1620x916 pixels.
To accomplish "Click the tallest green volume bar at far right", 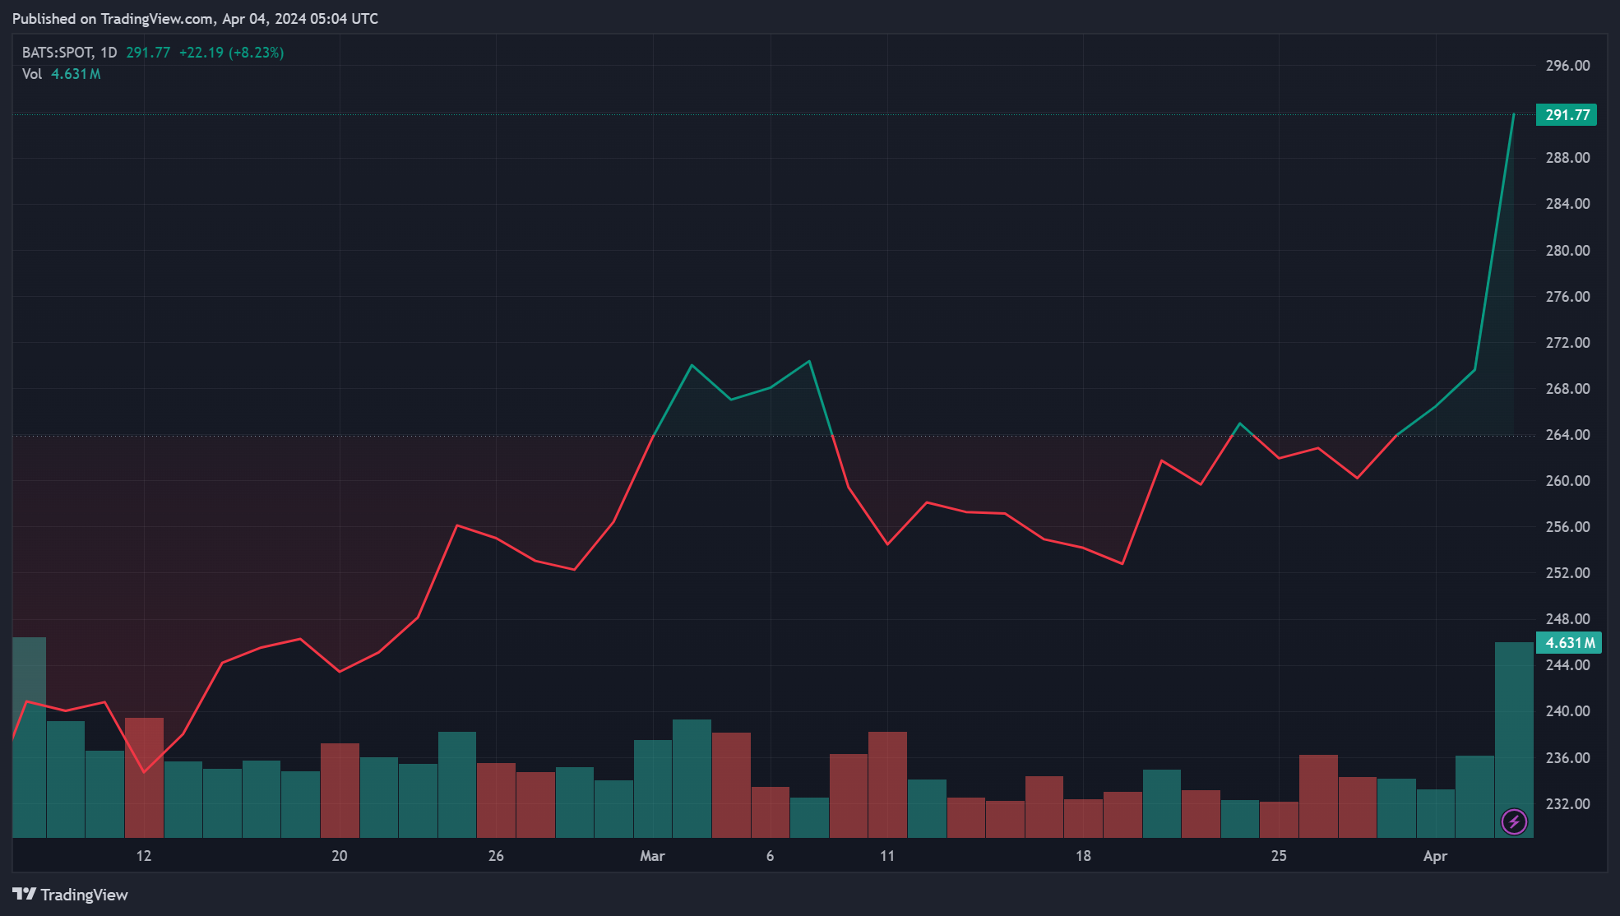I will coord(1514,740).
